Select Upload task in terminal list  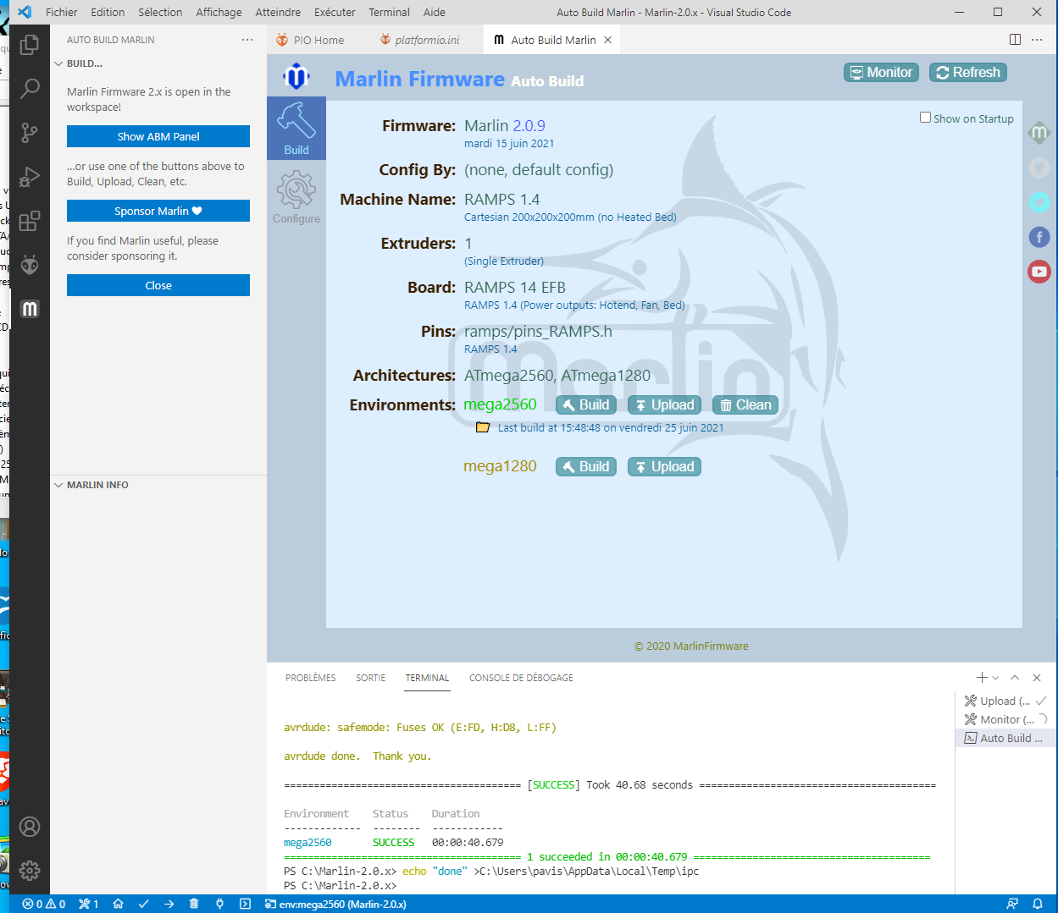1005,701
